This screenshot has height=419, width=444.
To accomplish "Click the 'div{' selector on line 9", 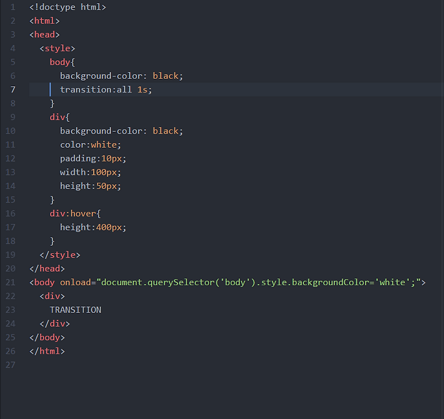I will (60, 117).
